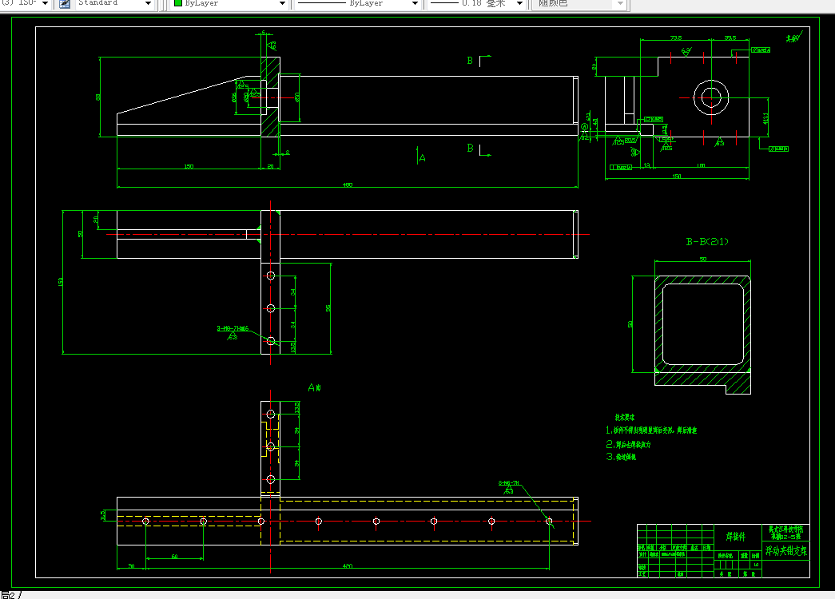
Task: Select the lower B section cut label
Action: point(470,148)
